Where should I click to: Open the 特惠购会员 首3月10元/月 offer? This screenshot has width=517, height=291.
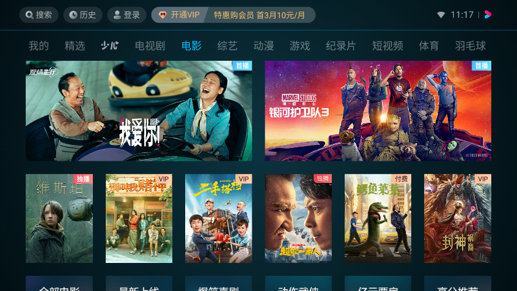coord(259,15)
